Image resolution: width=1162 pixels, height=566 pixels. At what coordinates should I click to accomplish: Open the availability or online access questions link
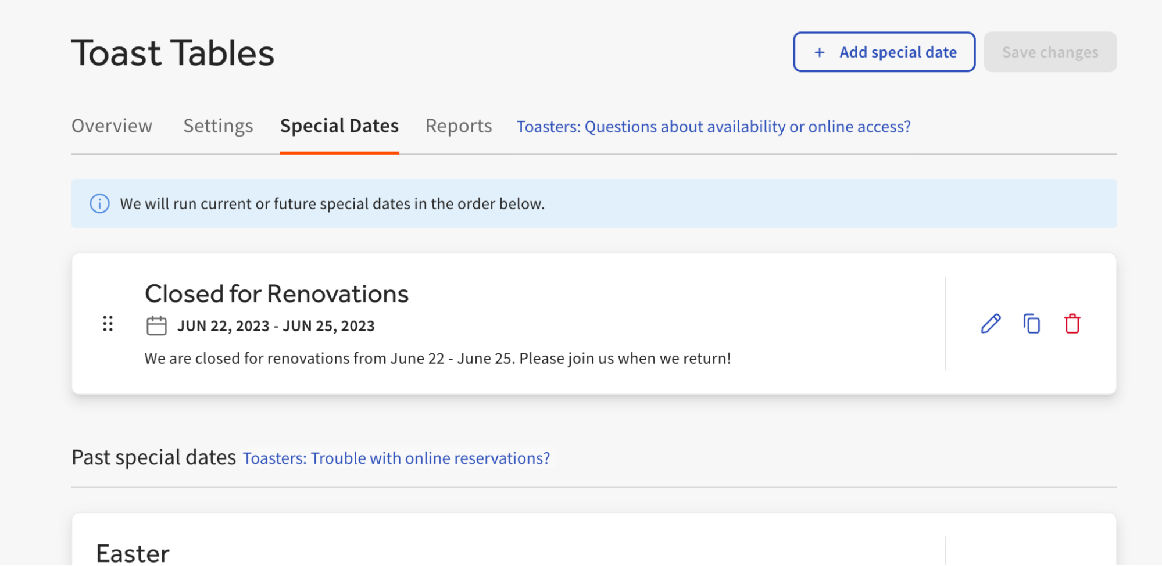click(713, 127)
